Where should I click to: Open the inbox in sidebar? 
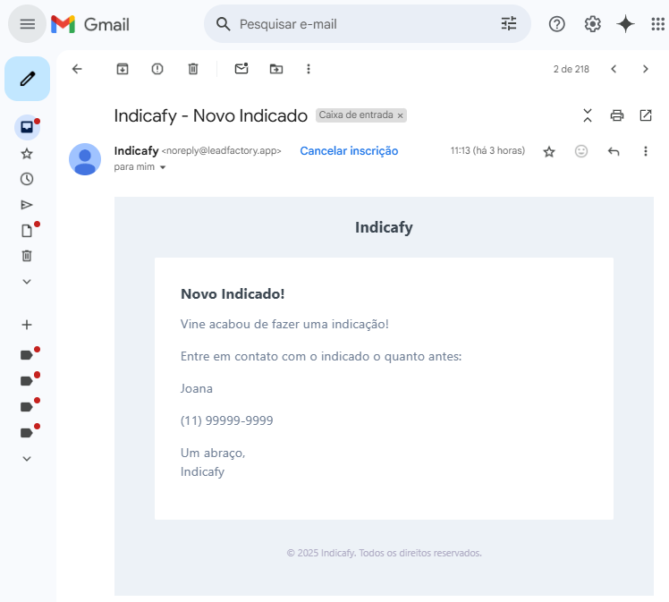pyautogui.click(x=27, y=127)
